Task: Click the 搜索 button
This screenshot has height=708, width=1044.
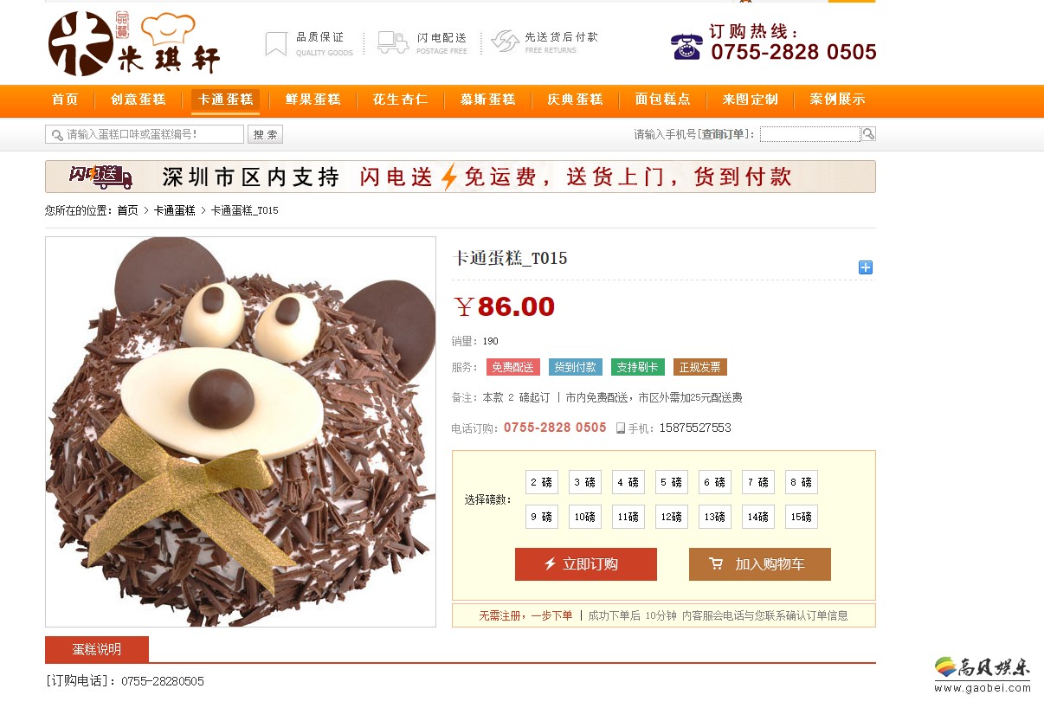Action: [x=266, y=134]
